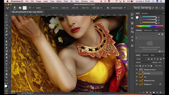
Task: Hide the blur layer
Action: (x=137, y=77)
